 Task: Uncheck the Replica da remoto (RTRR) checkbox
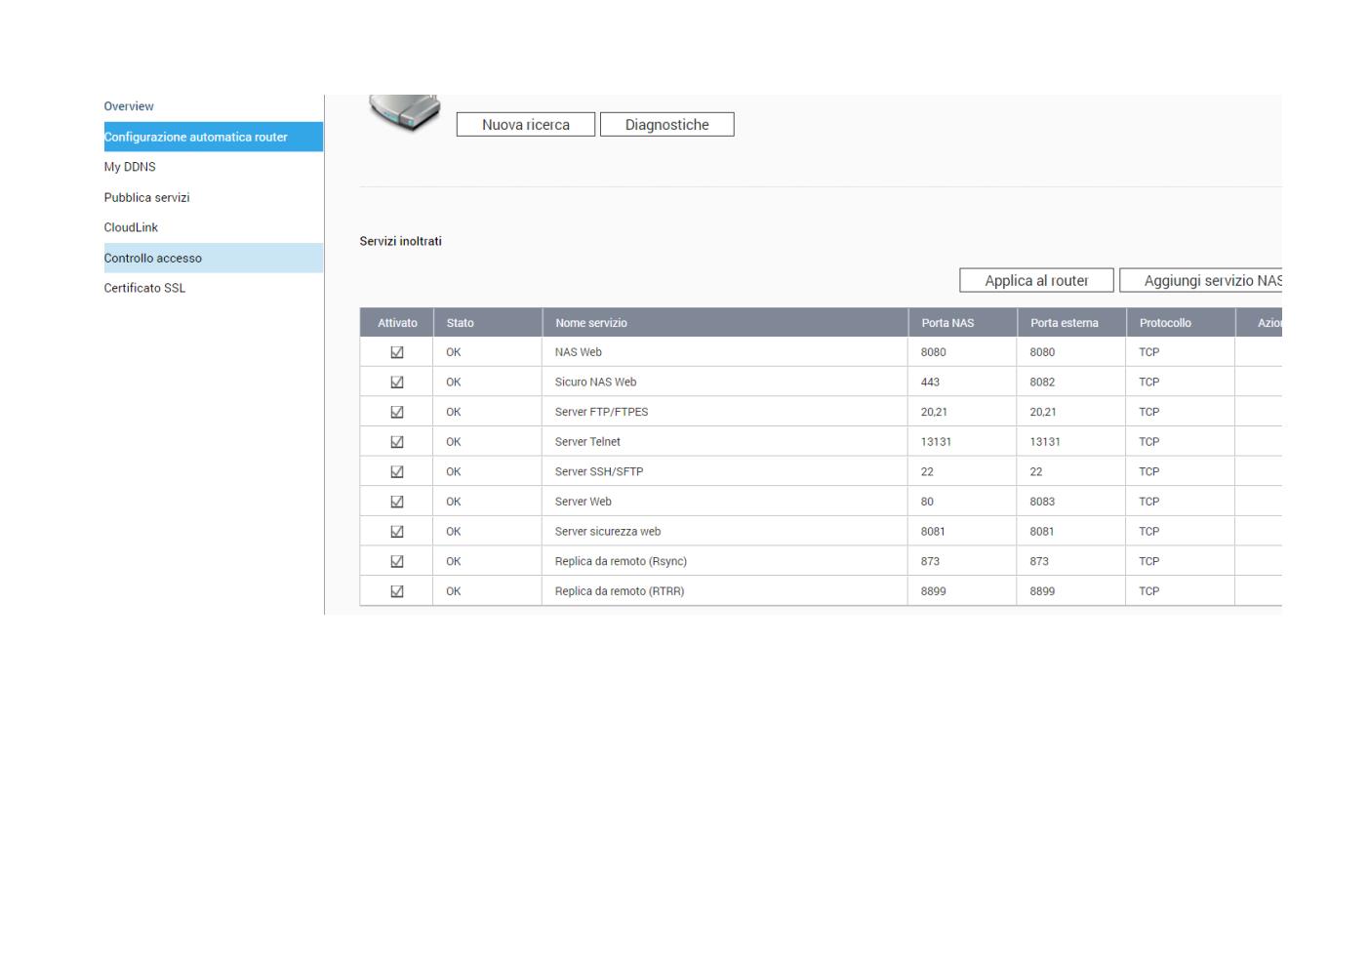397,591
